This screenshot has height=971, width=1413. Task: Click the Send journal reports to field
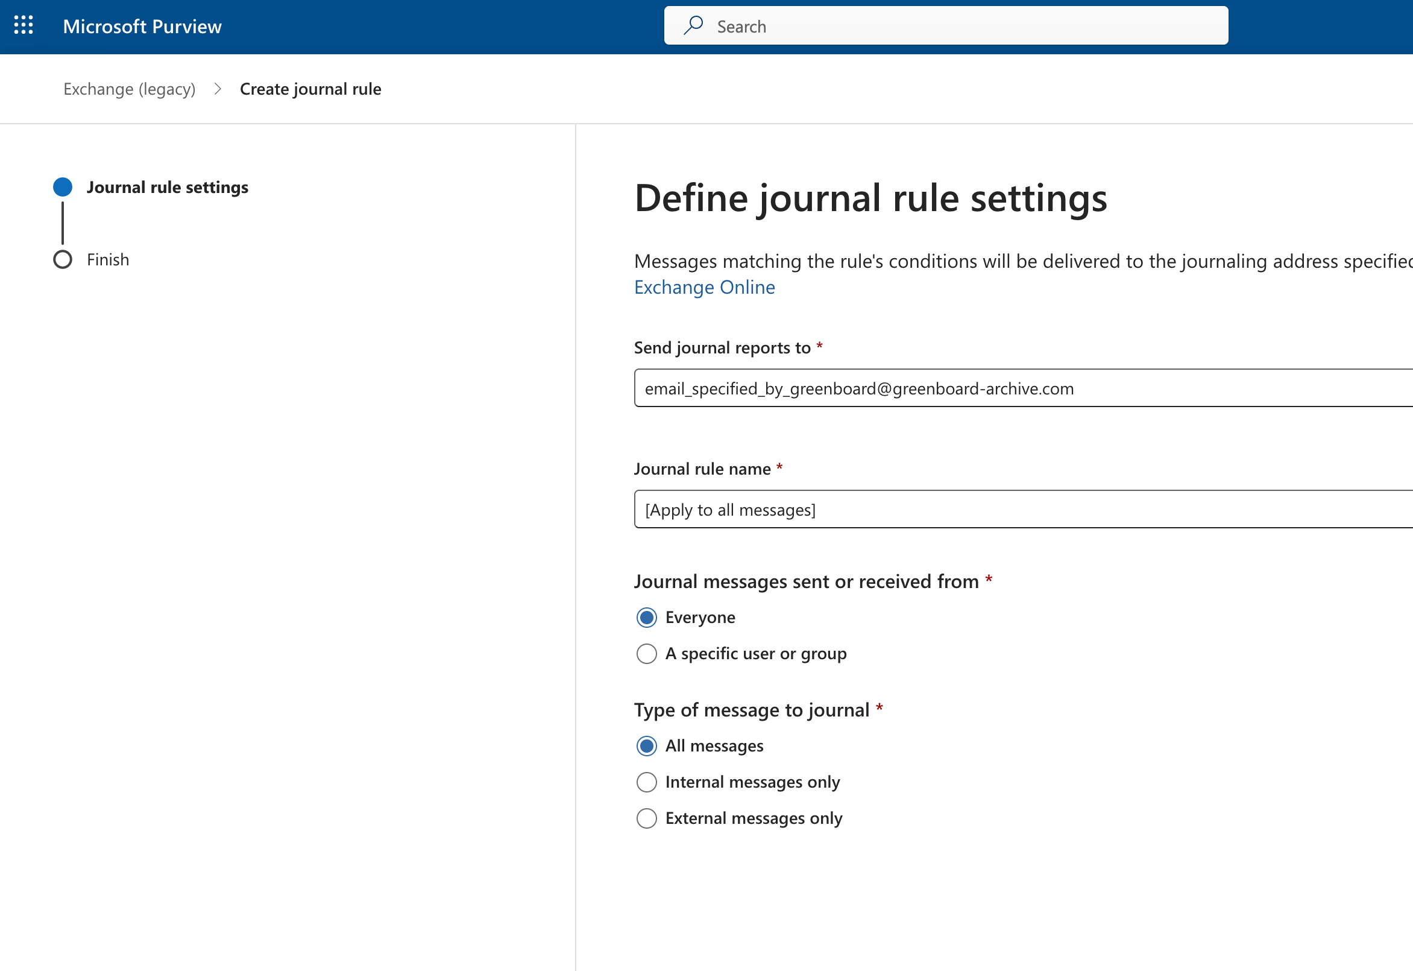click(x=1023, y=388)
